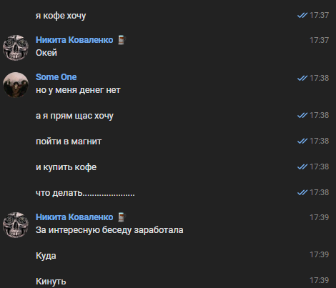Open Никита Коваленко profile name above 'Окей'
The height and width of the screenshot is (288, 336).
pos(74,40)
